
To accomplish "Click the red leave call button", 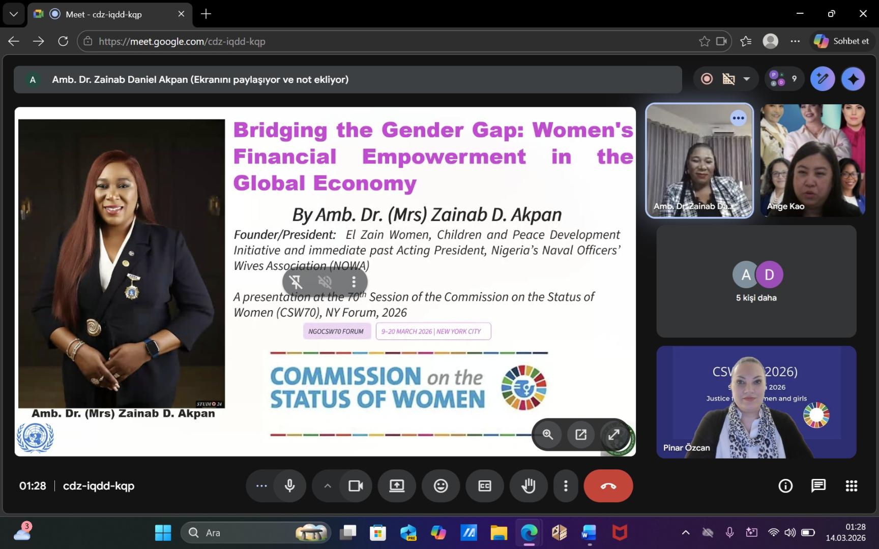I will pyautogui.click(x=608, y=486).
